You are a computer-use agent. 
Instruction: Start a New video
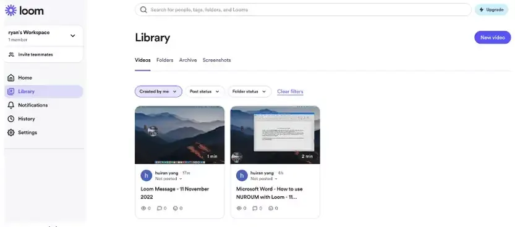coord(493,38)
